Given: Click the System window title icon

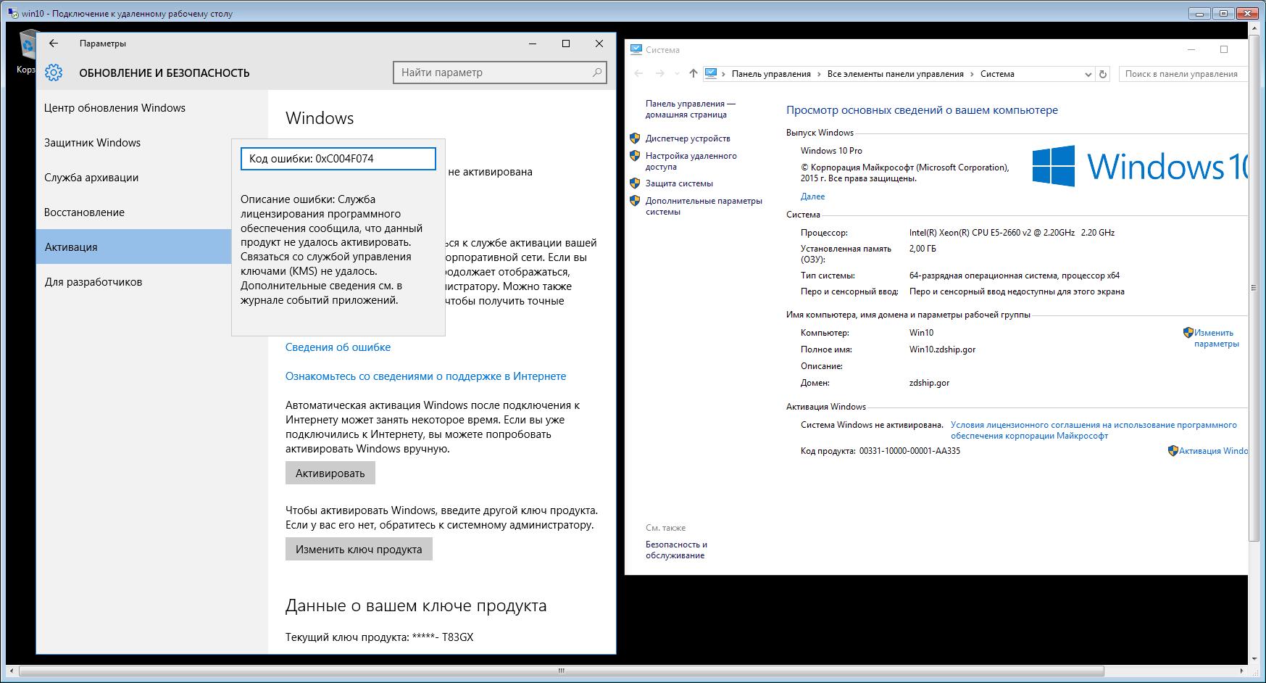Looking at the screenshot, I should (x=636, y=50).
